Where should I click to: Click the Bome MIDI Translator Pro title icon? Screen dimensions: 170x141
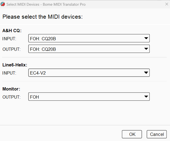click(x=3, y=5)
